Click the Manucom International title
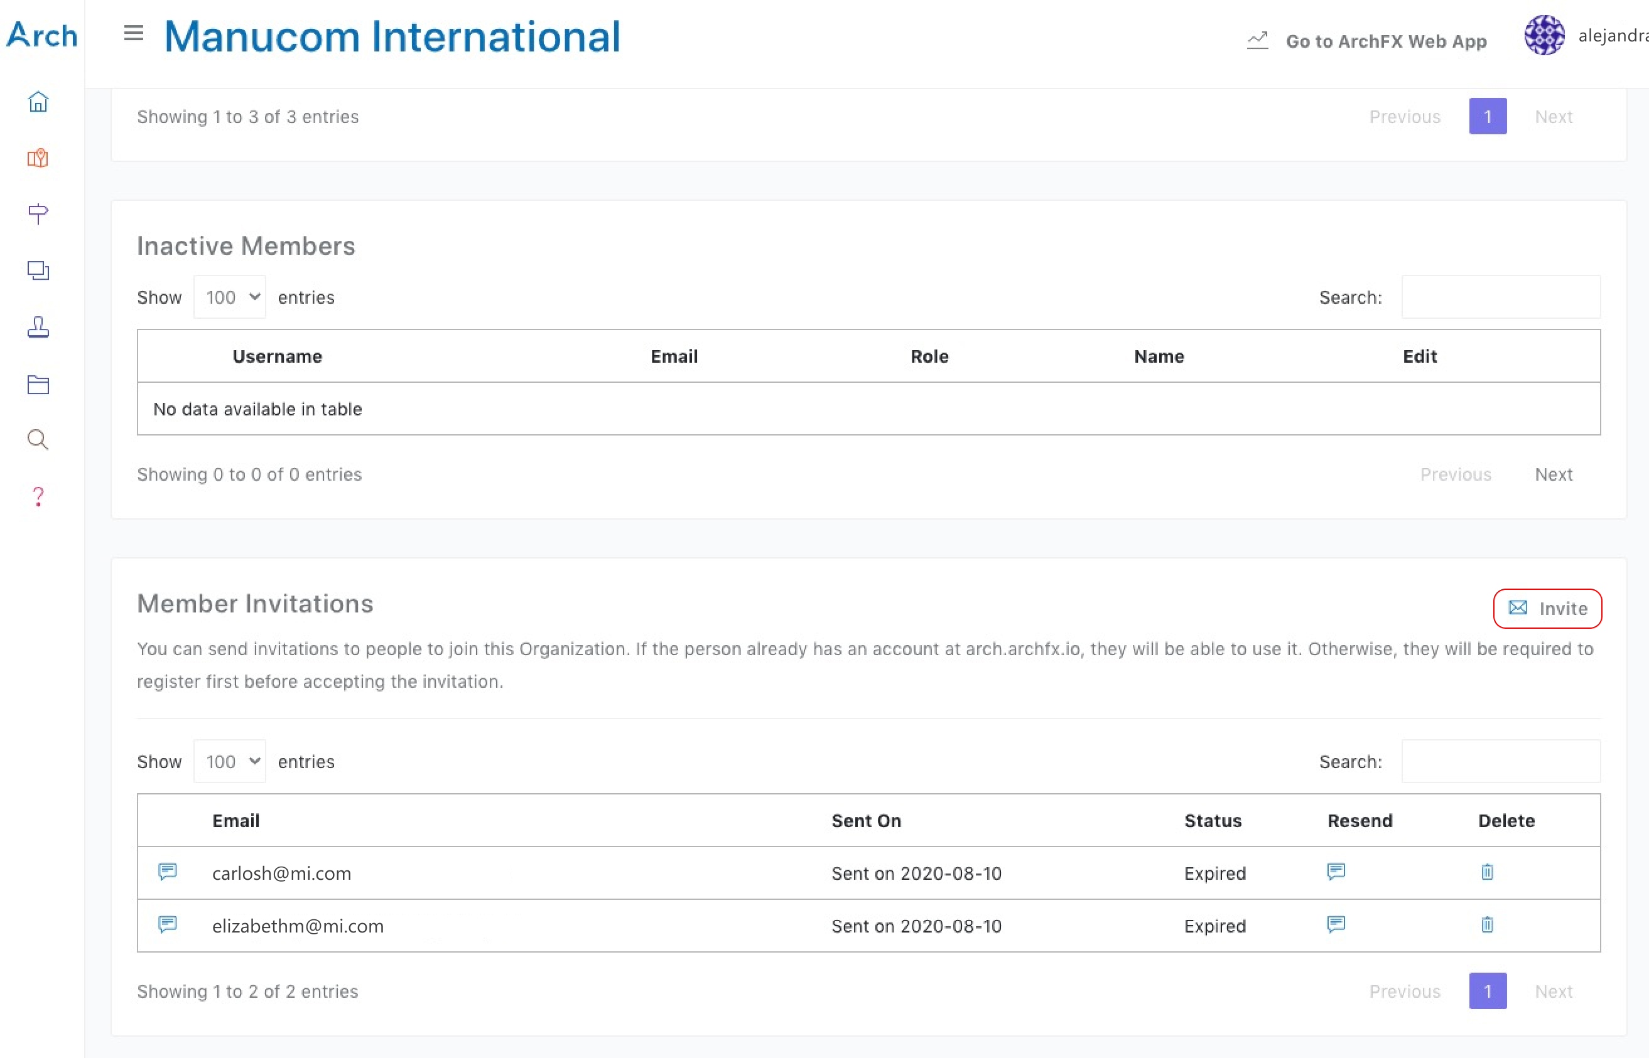 [x=392, y=36]
